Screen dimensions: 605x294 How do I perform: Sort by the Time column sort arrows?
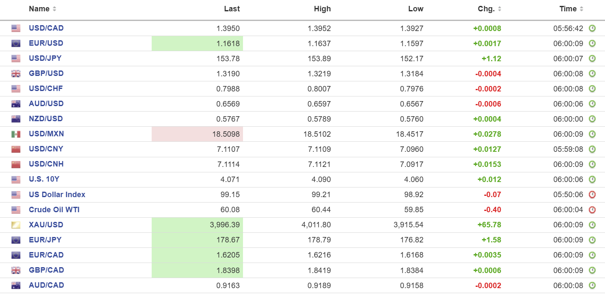(x=582, y=9)
